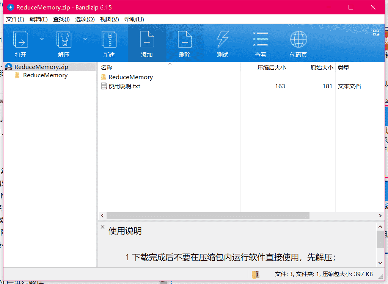This screenshot has width=388, height=284.
Task: Click the 文本文档 type cell
Action: (x=349, y=86)
